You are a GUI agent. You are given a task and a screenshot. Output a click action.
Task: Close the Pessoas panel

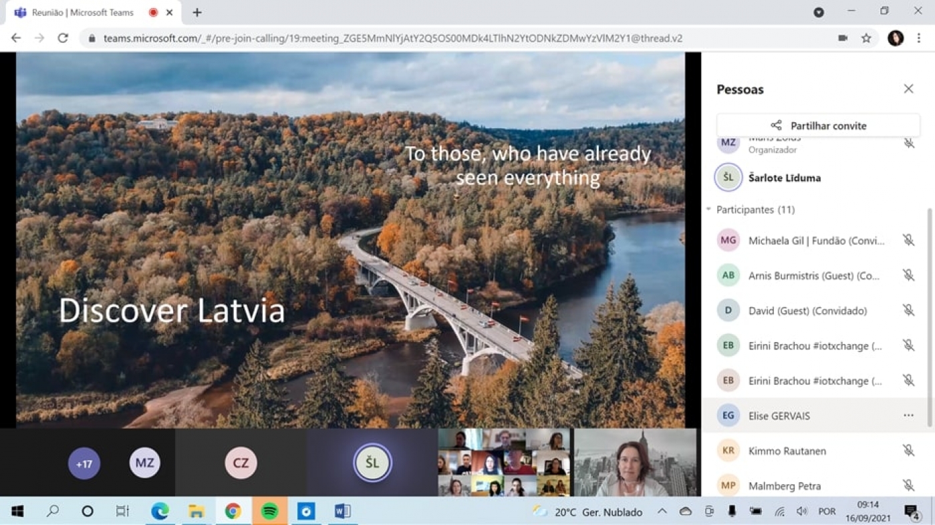click(908, 89)
